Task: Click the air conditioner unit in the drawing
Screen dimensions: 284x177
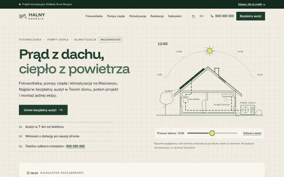Action: click(x=227, y=96)
